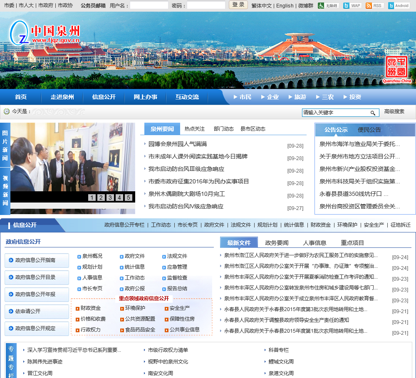Switch to the 泉州要闻 tab
Image resolution: width=416 pixels, height=378 pixels.
click(162, 129)
